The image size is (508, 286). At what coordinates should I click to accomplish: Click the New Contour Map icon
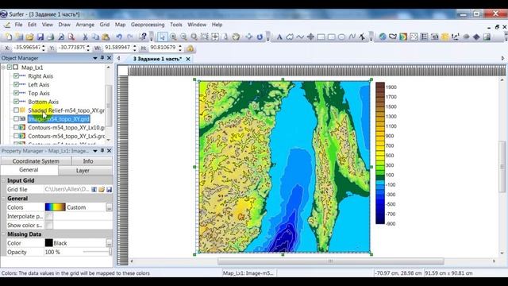(403, 37)
